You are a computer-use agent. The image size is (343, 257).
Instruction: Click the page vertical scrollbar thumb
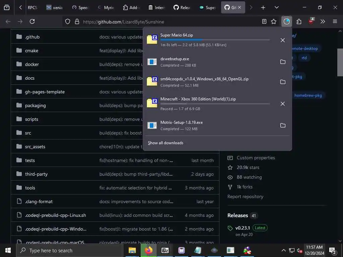coord(340,62)
